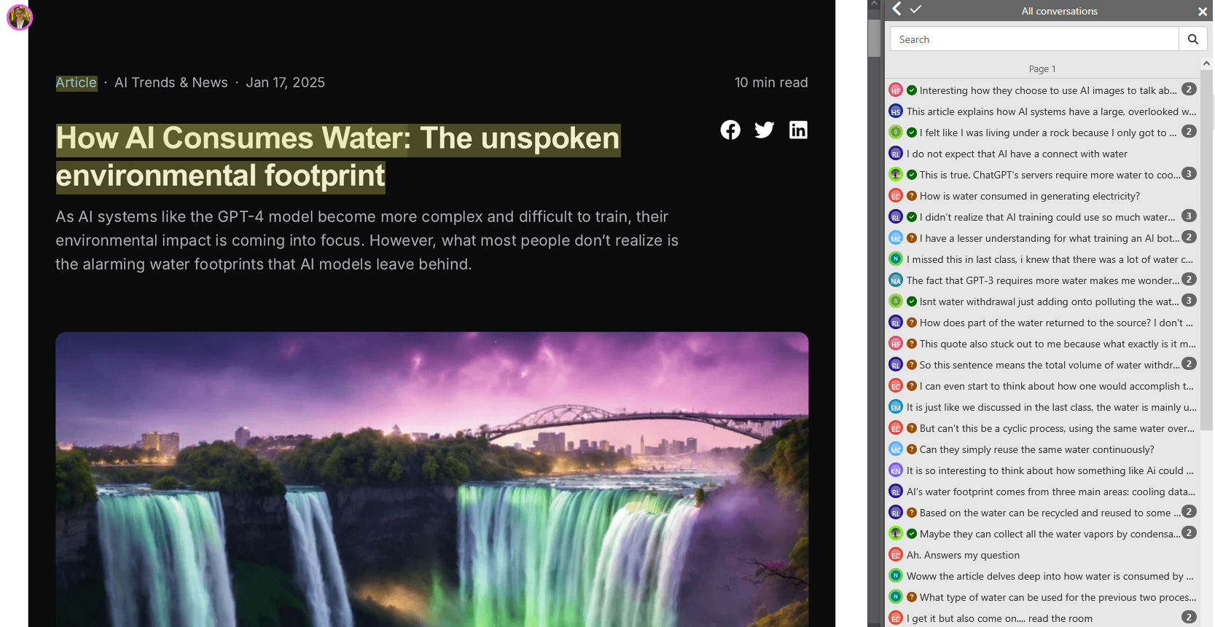
Task: Close the All conversations panel
Action: 1203,11
